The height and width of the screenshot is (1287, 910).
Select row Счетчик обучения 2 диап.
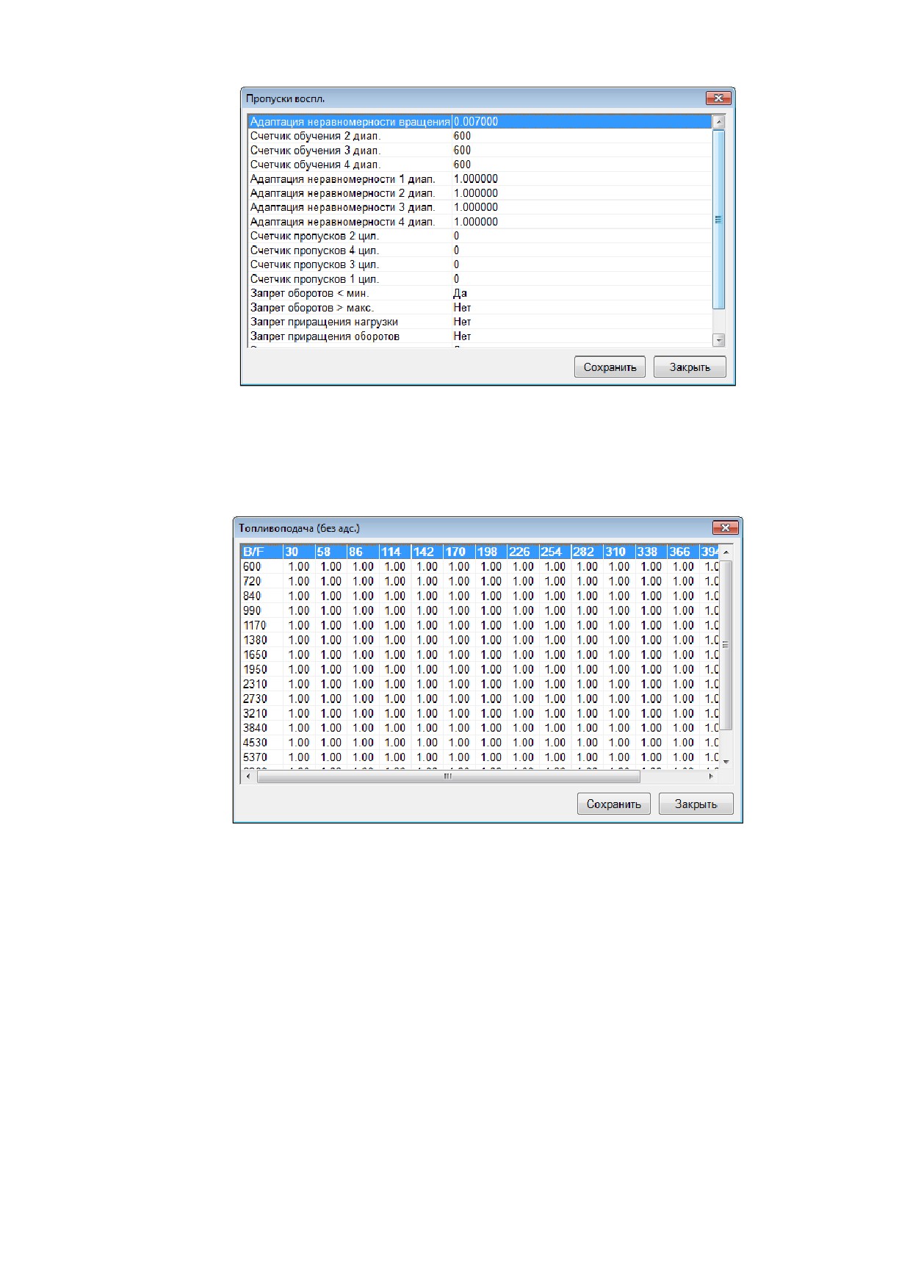[480, 136]
